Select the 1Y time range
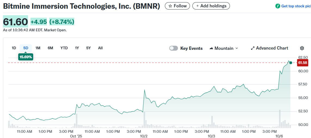 pyautogui.click(x=77, y=48)
